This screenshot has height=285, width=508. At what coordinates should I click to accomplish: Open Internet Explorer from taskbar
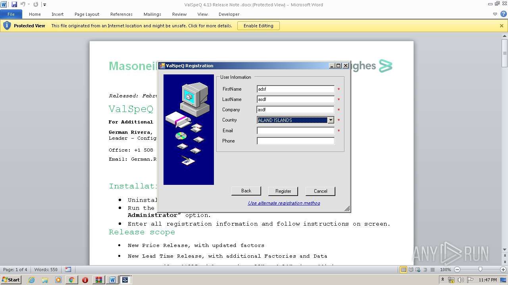click(32, 280)
